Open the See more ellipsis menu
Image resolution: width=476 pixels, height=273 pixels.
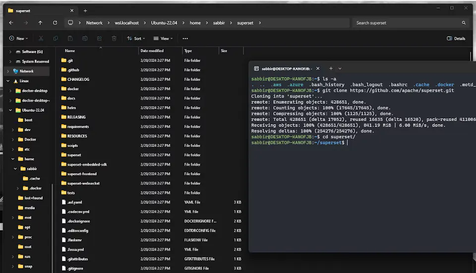[x=185, y=38]
